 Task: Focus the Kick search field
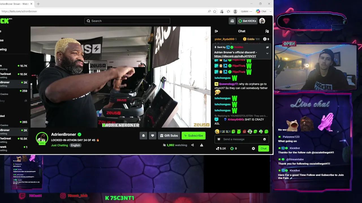tap(127, 21)
